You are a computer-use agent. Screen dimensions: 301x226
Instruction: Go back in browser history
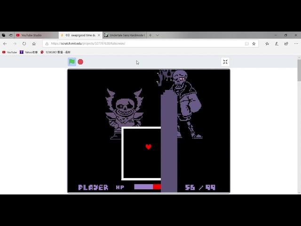tap(5, 44)
